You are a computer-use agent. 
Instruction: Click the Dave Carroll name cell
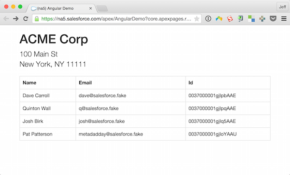[48, 95]
